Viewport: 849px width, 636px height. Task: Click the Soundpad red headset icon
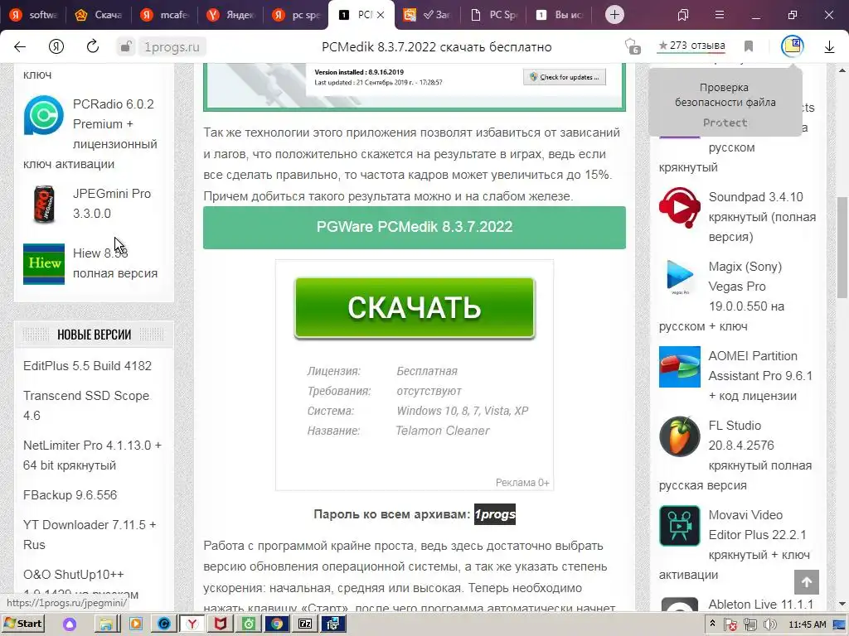coord(680,207)
